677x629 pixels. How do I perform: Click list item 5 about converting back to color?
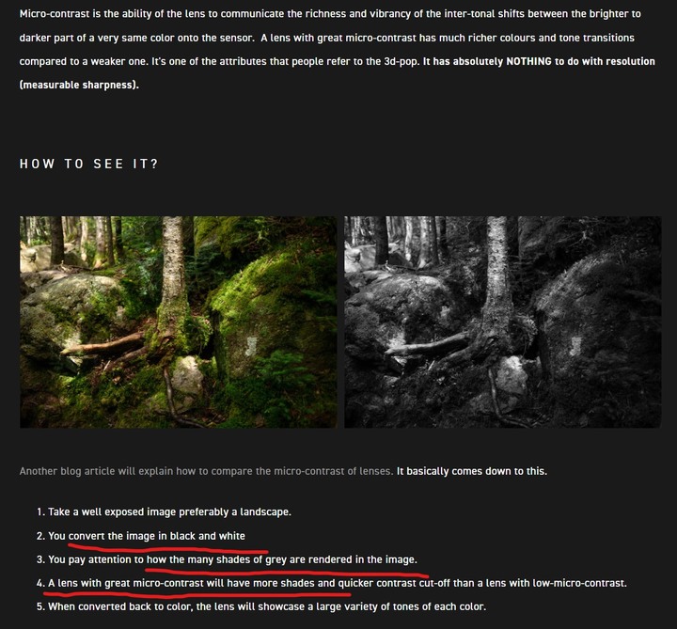[x=261, y=606]
